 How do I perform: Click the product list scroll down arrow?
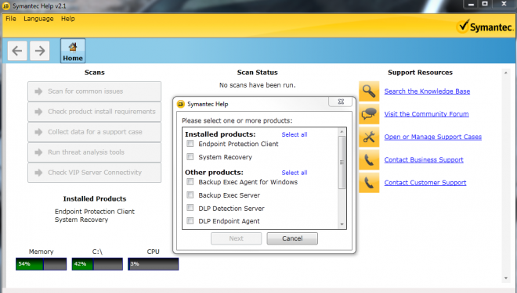tap(342, 224)
